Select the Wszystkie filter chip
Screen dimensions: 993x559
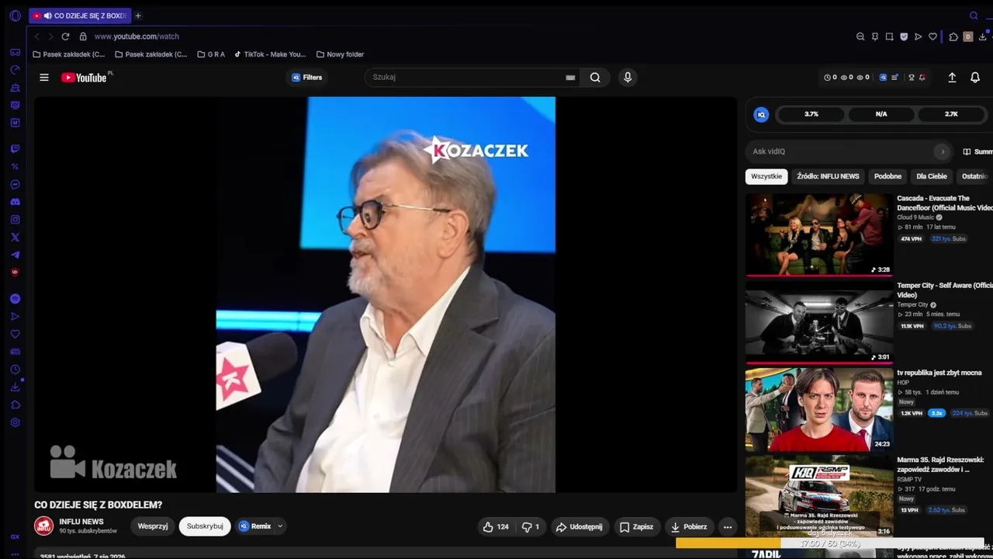(x=766, y=176)
